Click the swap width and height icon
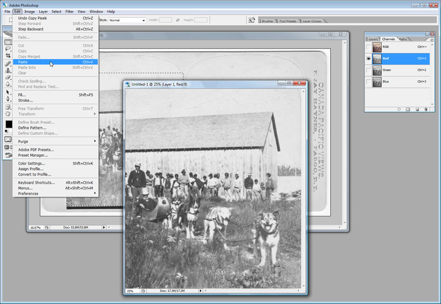 [x=178, y=20]
